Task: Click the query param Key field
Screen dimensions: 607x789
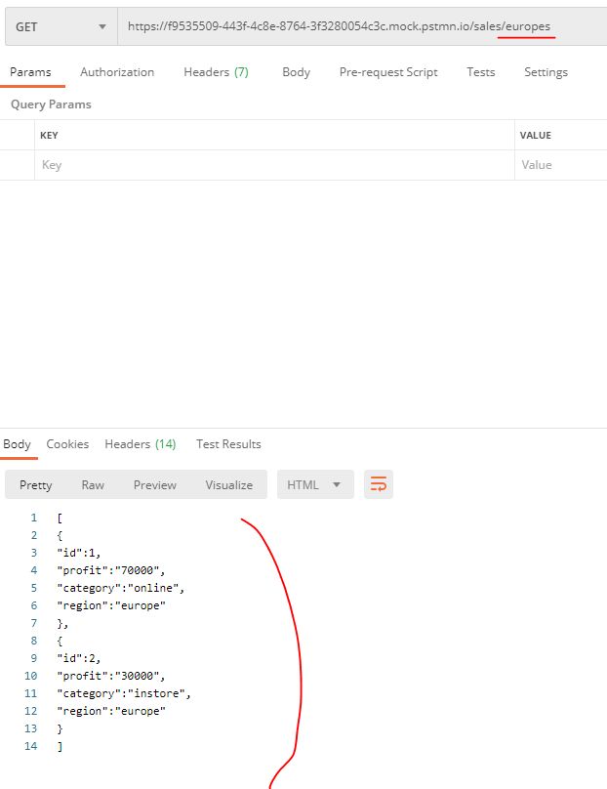Action: tap(274, 165)
